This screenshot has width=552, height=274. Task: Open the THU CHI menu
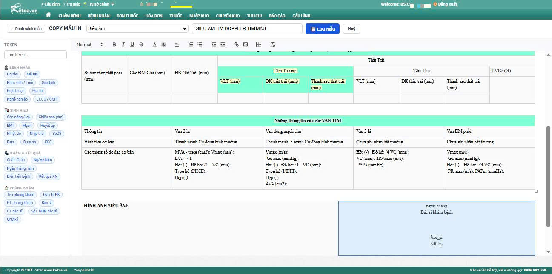(x=254, y=16)
